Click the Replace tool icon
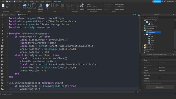 (29, 5)
